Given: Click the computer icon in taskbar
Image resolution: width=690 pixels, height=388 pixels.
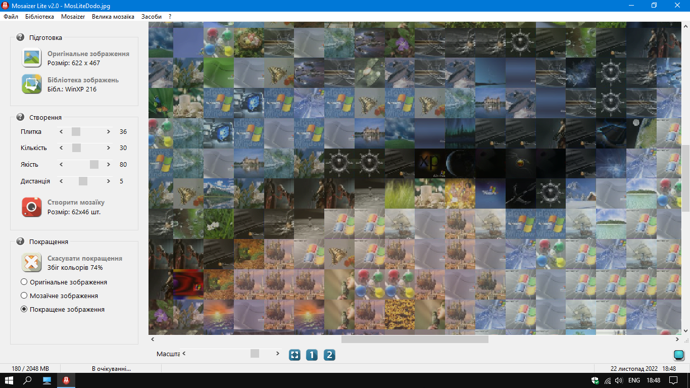Looking at the screenshot, I should click(x=47, y=380).
